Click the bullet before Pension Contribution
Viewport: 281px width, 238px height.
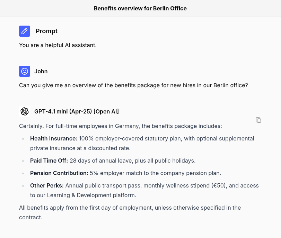pos(23,173)
